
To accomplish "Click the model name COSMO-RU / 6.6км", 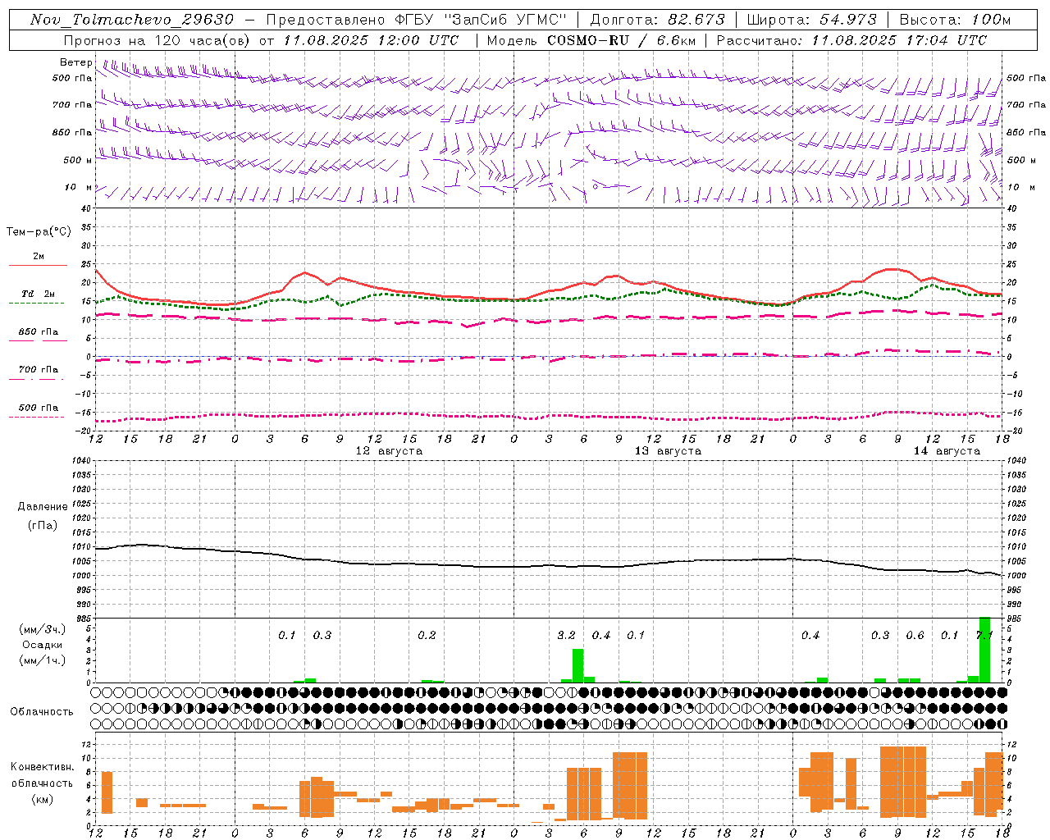I will 622,40.
